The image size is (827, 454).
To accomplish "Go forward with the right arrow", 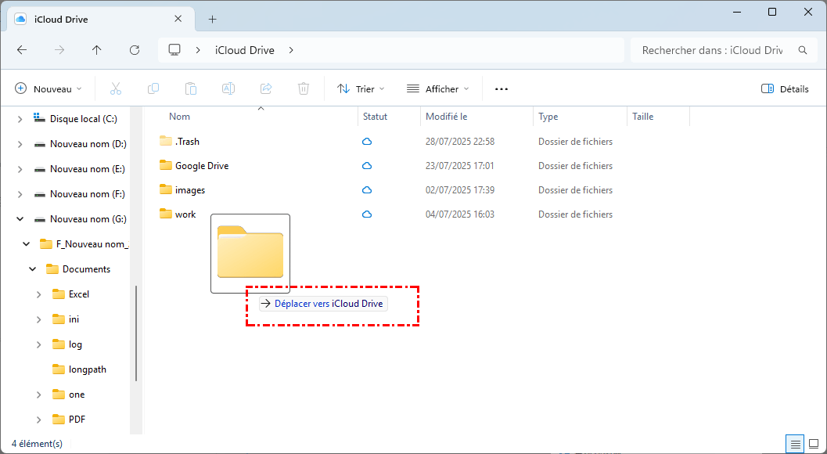I will click(59, 50).
